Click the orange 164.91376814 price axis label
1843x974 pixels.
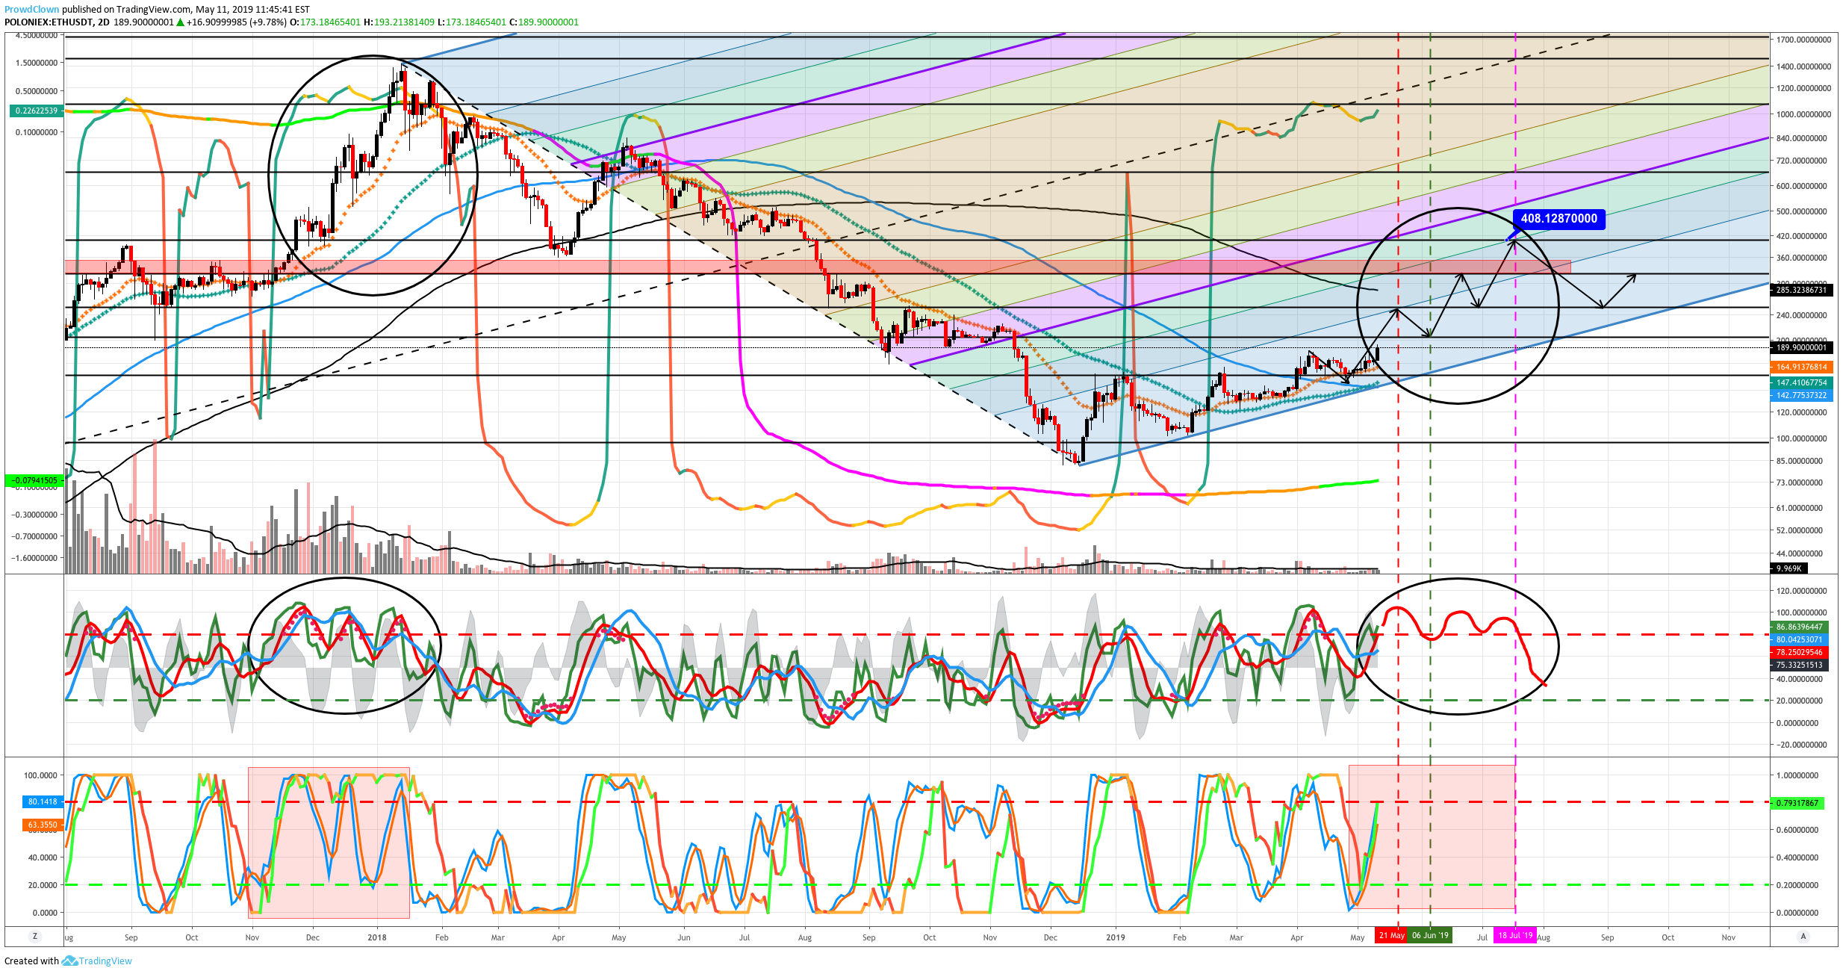[x=1800, y=367]
